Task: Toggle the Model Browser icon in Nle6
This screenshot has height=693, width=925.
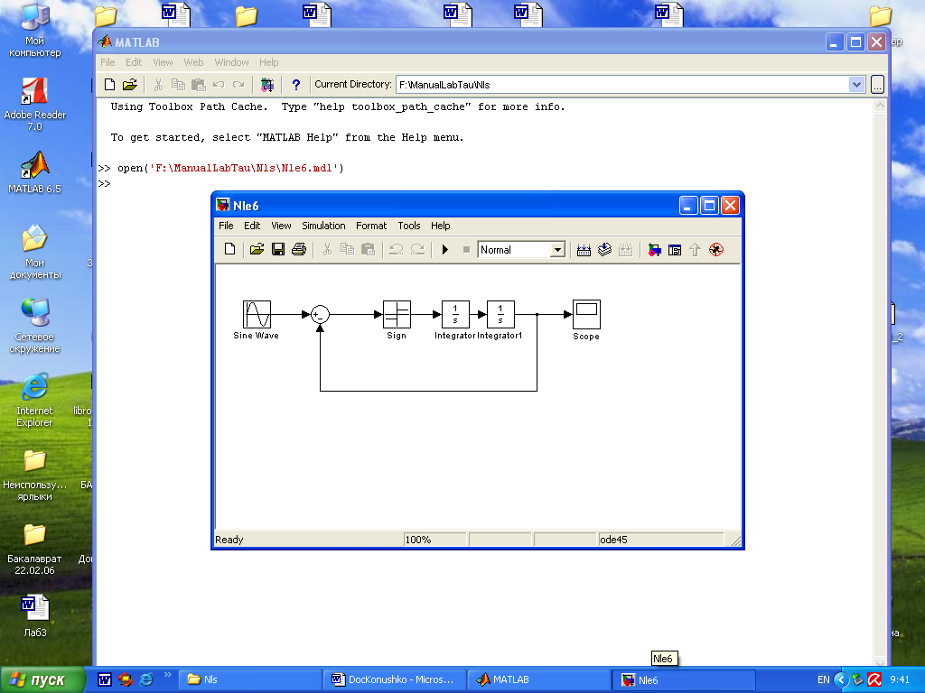Action: (x=675, y=250)
